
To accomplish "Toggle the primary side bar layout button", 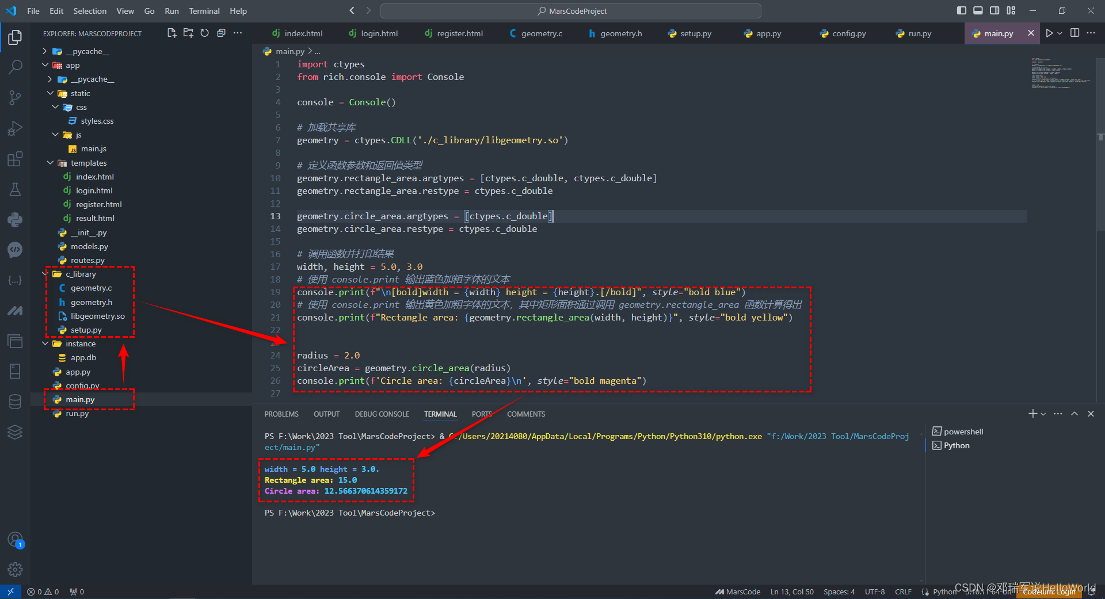I will click(x=961, y=10).
